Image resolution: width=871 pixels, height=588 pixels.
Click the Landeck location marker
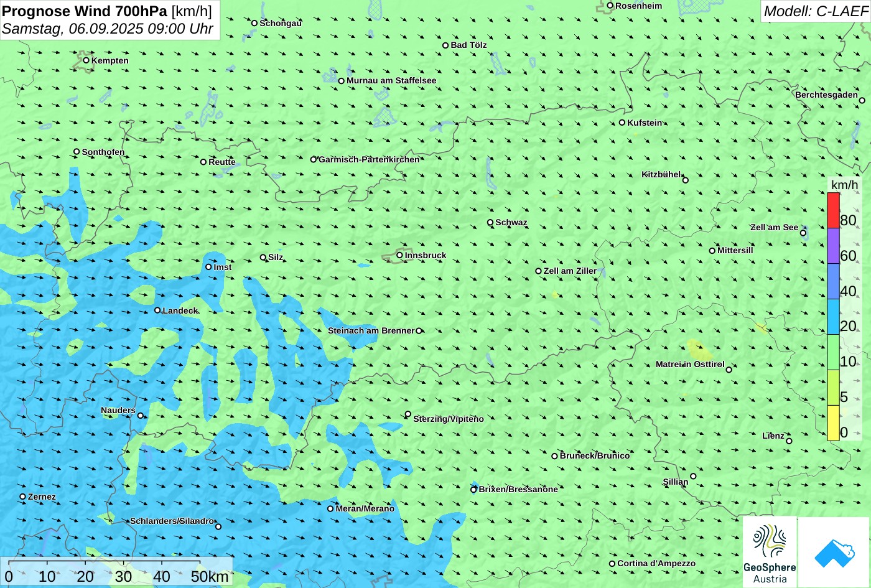(157, 310)
